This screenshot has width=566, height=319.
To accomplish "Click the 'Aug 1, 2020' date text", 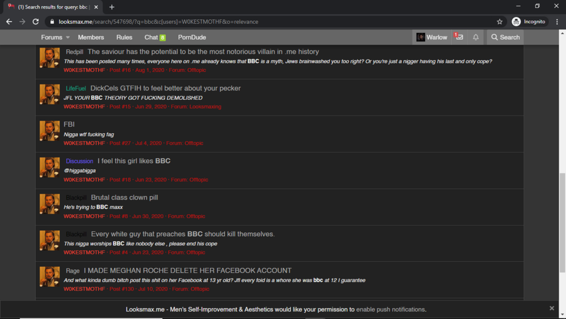I will pyautogui.click(x=150, y=70).
